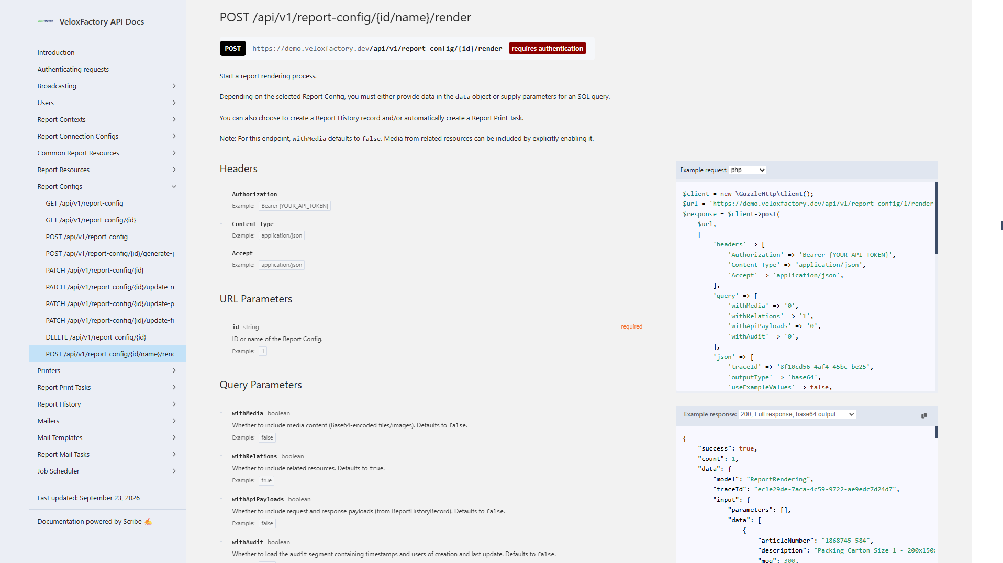Click the Headers section heading
Viewport: 1003px width, 563px height.
pyautogui.click(x=239, y=168)
